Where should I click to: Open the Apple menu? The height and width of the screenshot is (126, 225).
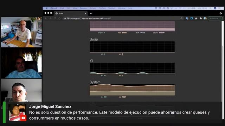[x=46, y=8]
